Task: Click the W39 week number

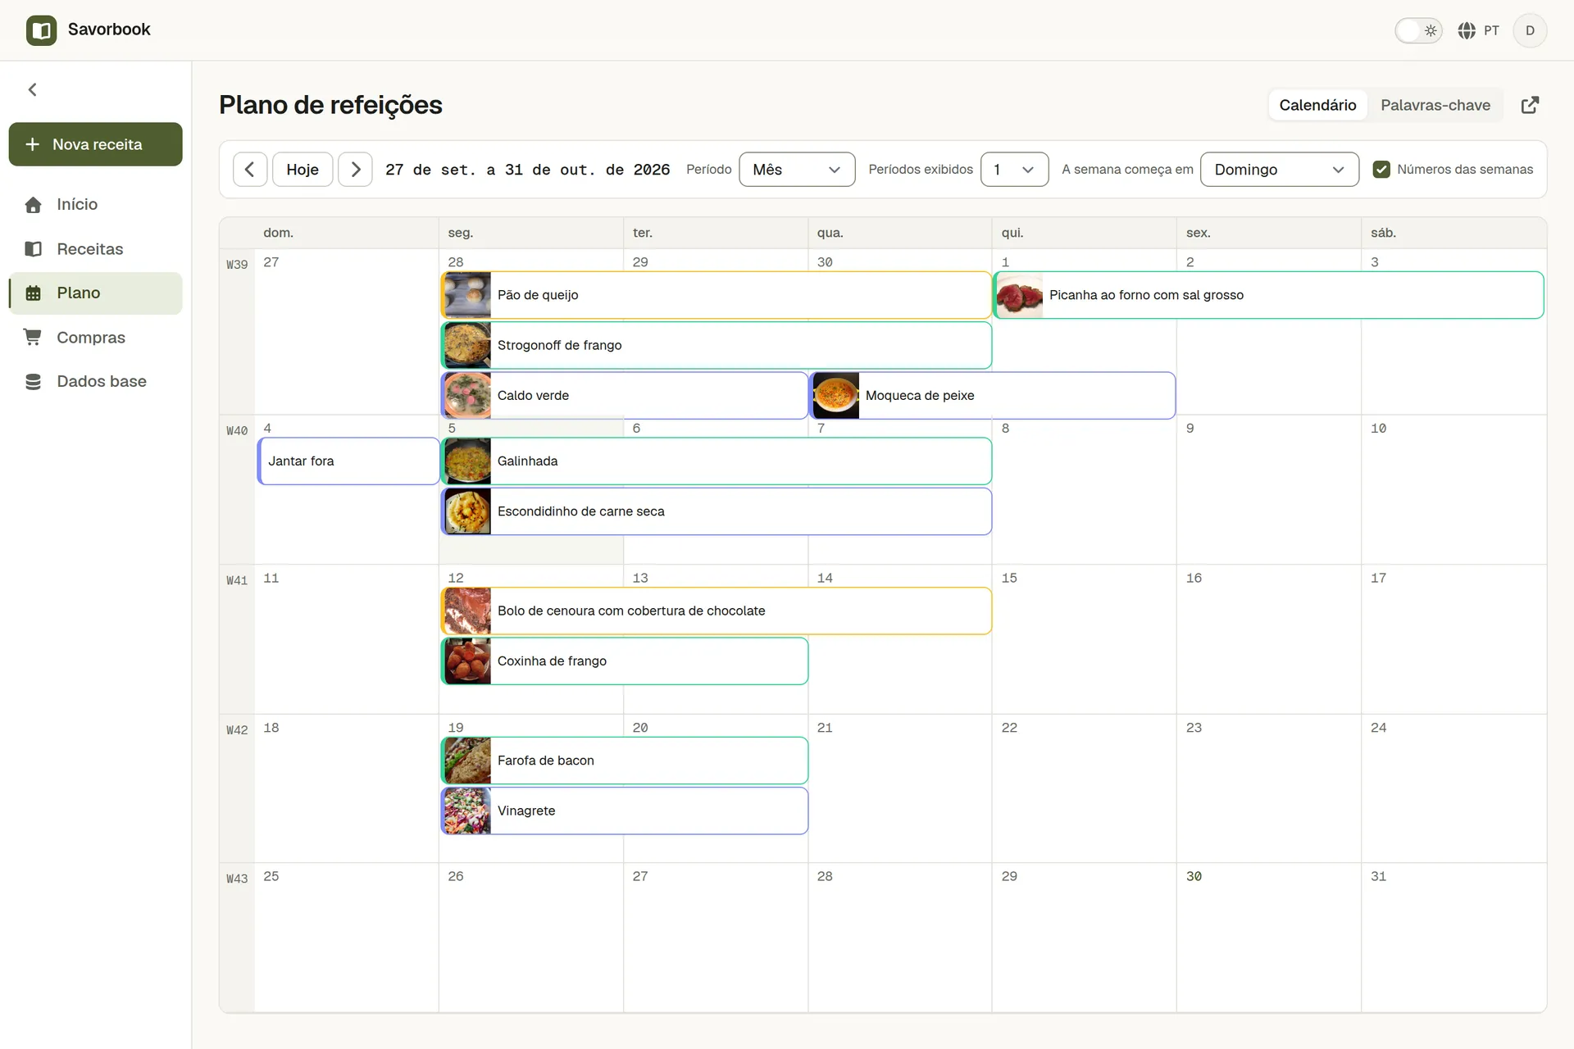Action: click(237, 265)
